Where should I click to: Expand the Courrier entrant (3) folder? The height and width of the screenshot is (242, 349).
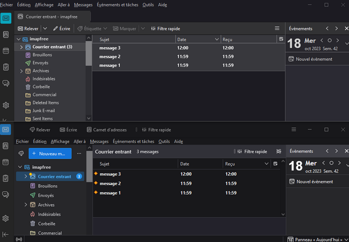(21, 47)
